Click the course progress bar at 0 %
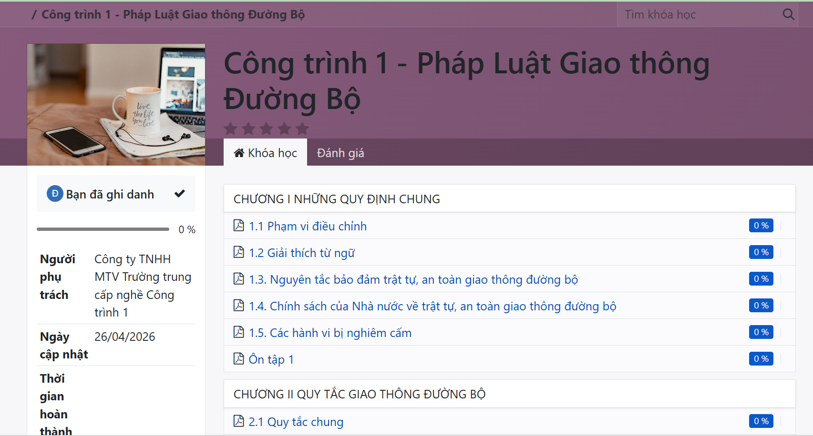This screenshot has height=436, width=813. click(103, 229)
